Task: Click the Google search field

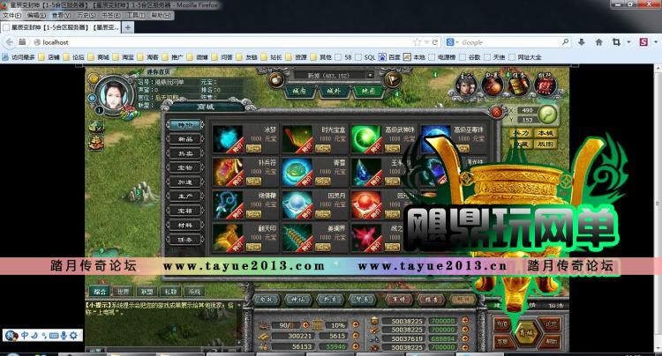Action: click(x=510, y=42)
